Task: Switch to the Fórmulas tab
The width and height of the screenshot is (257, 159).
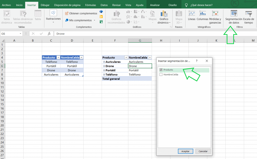Action: 90,5
